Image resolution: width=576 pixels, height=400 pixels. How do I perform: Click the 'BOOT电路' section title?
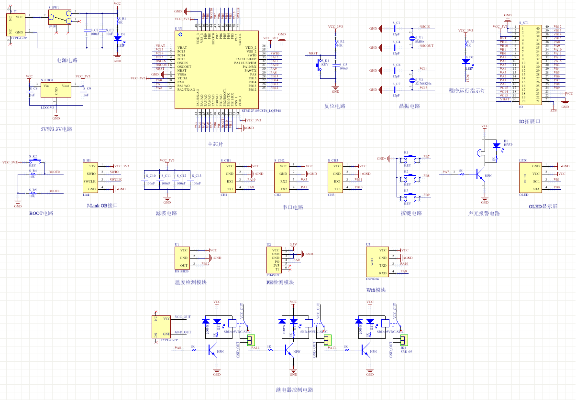coord(41,213)
